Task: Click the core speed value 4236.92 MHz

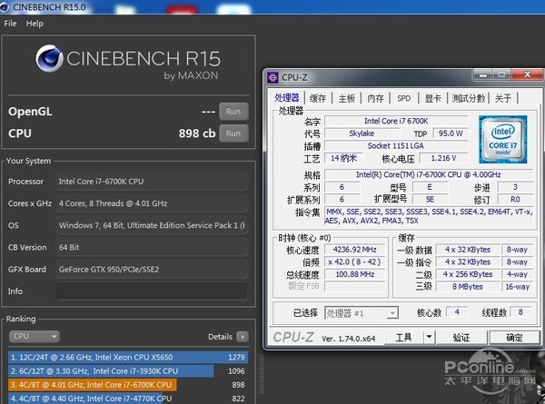Action: click(x=354, y=250)
